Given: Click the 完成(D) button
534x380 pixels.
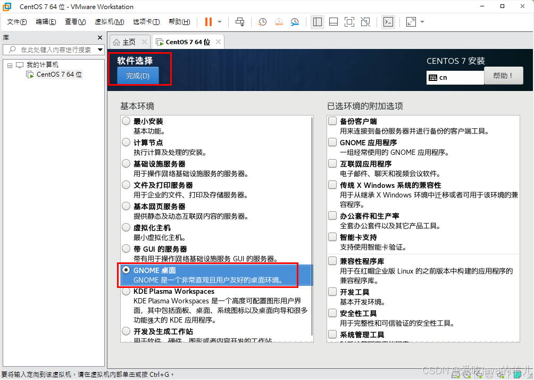Looking at the screenshot, I should [x=138, y=76].
